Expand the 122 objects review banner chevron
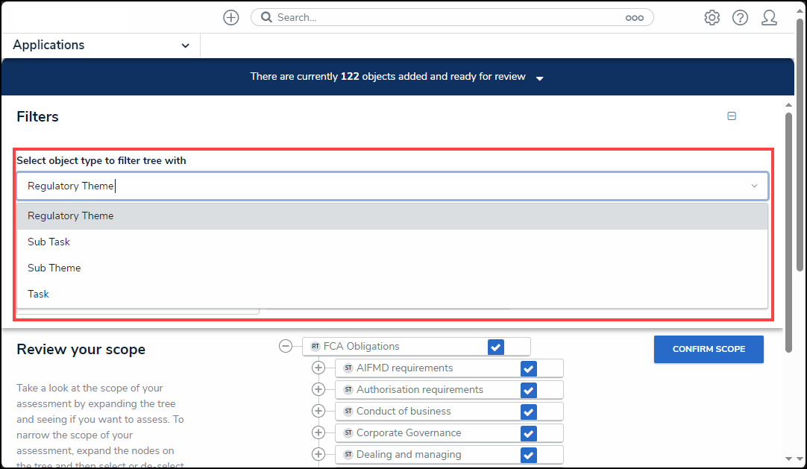 (539, 77)
